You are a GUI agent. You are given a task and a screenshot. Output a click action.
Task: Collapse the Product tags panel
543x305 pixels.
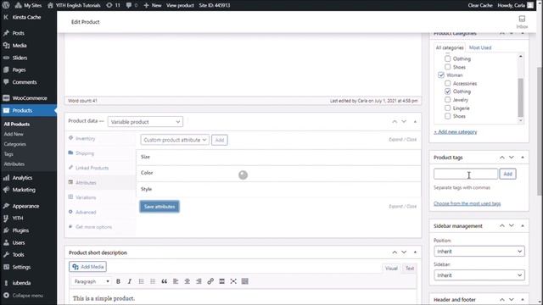coord(523,158)
